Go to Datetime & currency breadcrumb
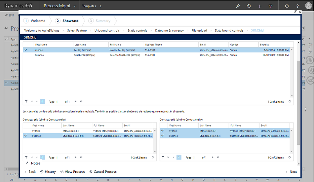 click(169, 31)
